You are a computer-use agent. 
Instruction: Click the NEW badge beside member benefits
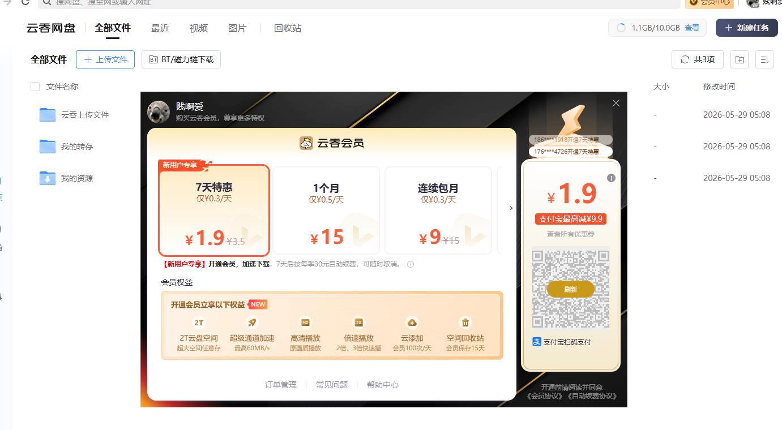click(x=258, y=304)
